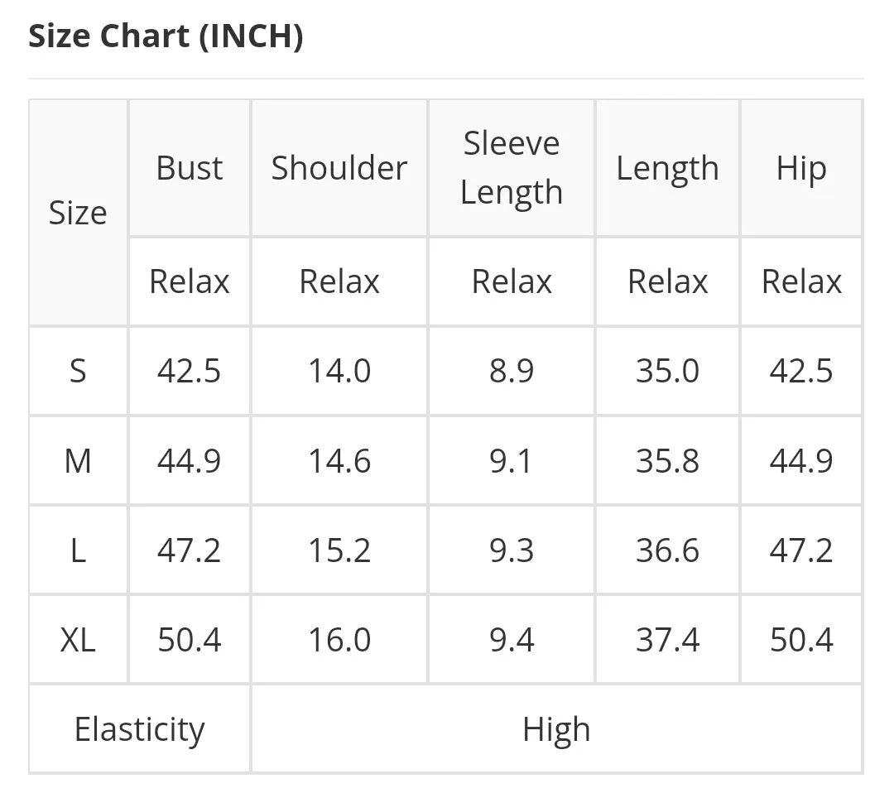Click the 16.0 shoulder value for XL
The width and height of the screenshot is (894, 793).
[339, 640]
